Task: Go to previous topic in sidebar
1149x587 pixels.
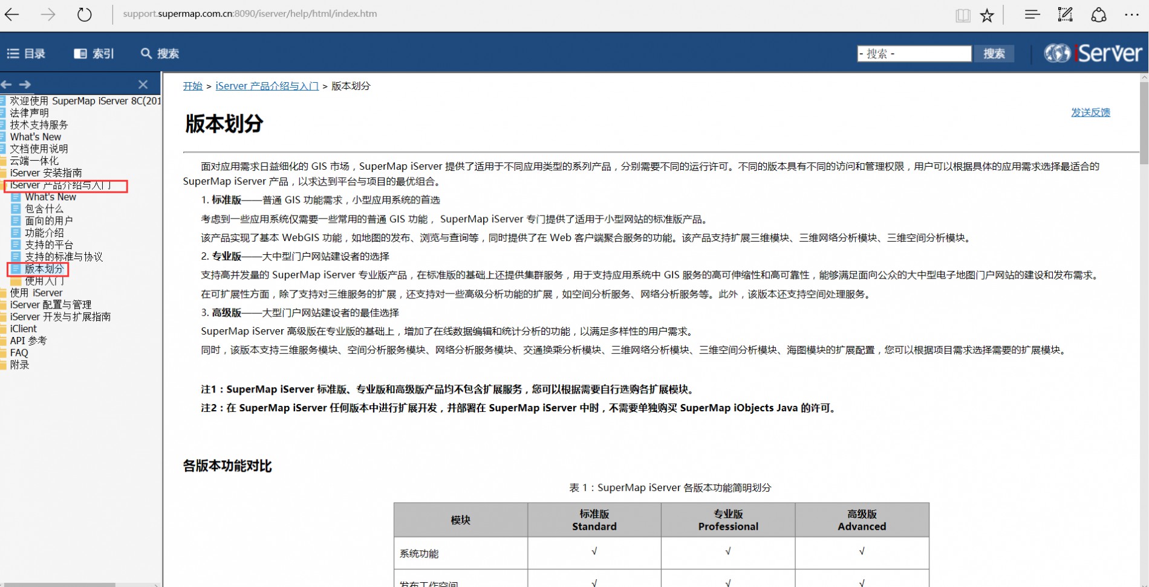Action: (7, 85)
